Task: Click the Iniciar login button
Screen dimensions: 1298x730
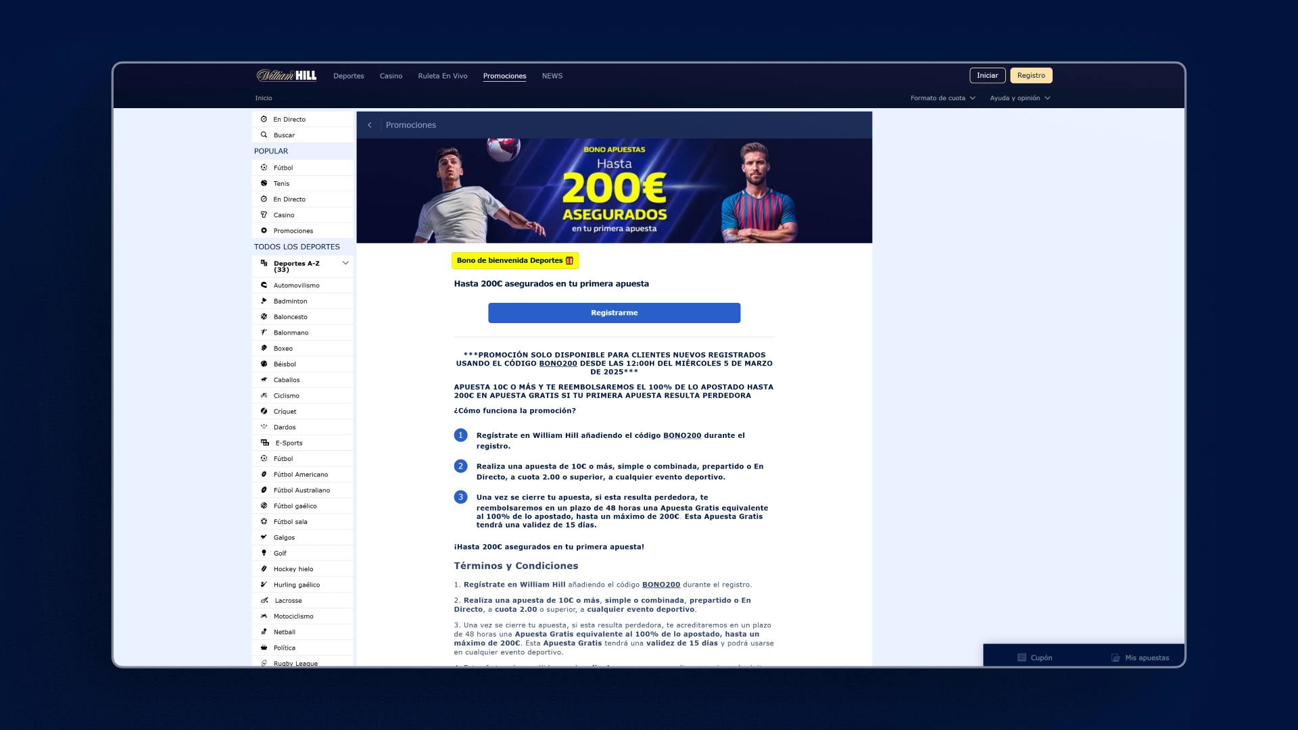Action: pyautogui.click(x=987, y=76)
